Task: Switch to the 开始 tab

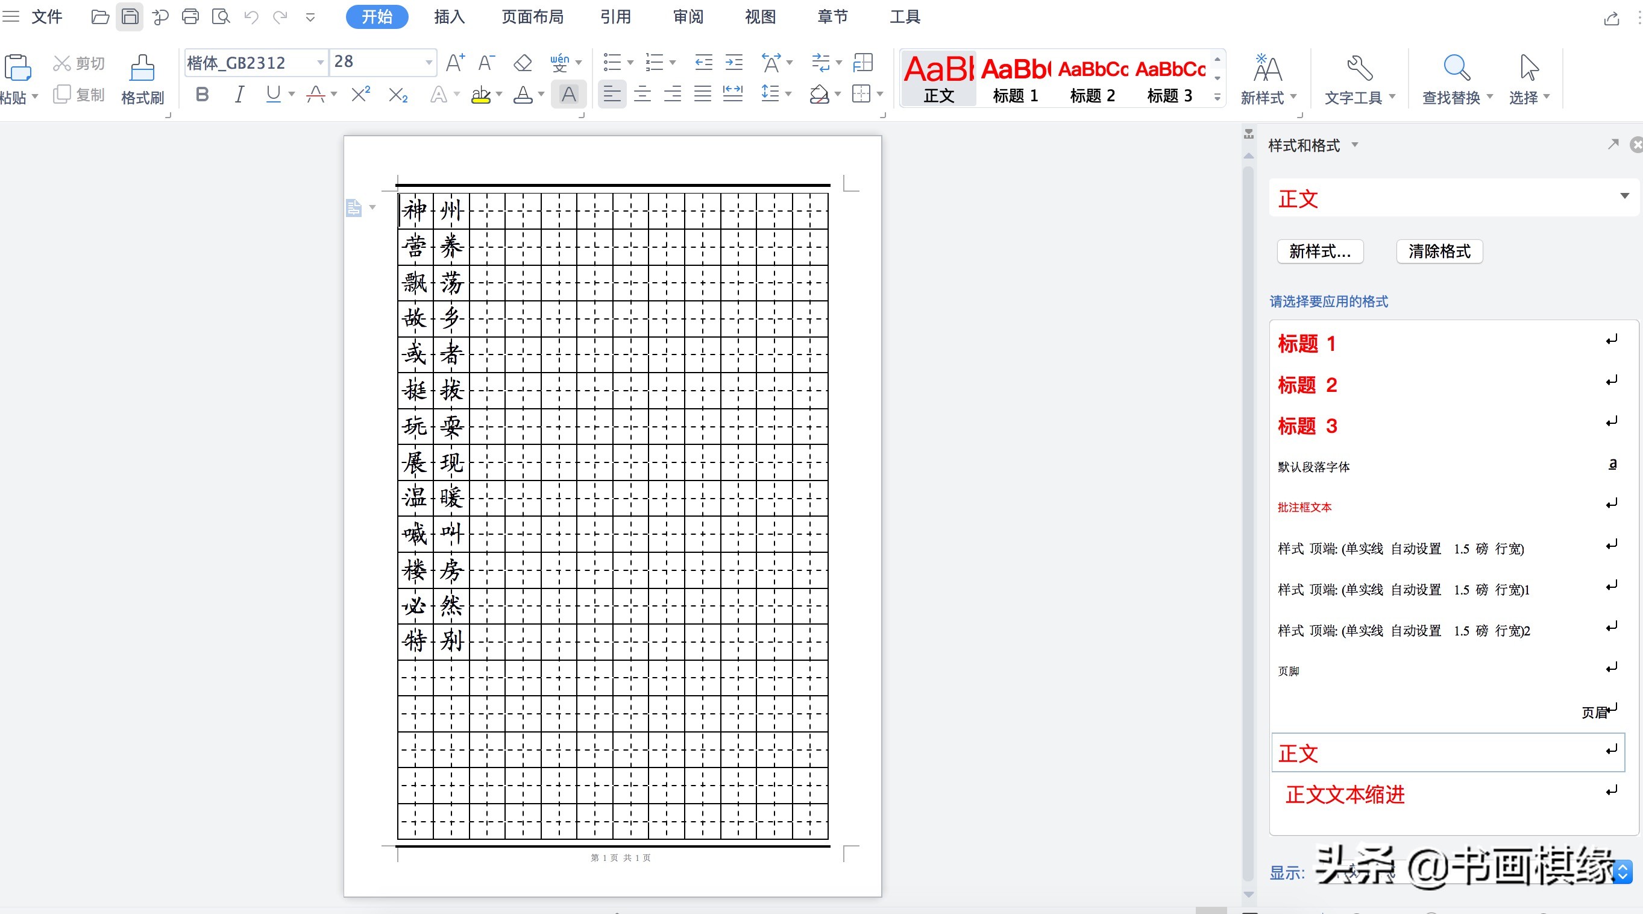Action: click(377, 17)
